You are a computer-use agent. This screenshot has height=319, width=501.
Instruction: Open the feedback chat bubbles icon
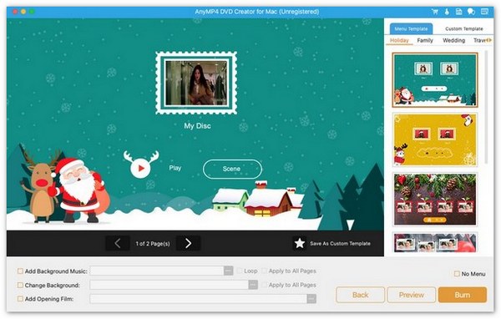tap(471, 12)
